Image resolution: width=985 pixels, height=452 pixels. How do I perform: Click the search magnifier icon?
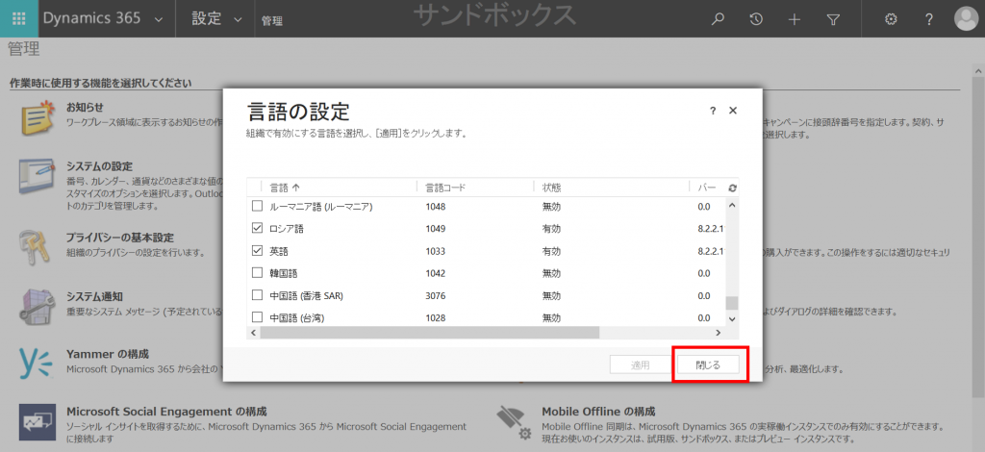pyautogui.click(x=718, y=19)
